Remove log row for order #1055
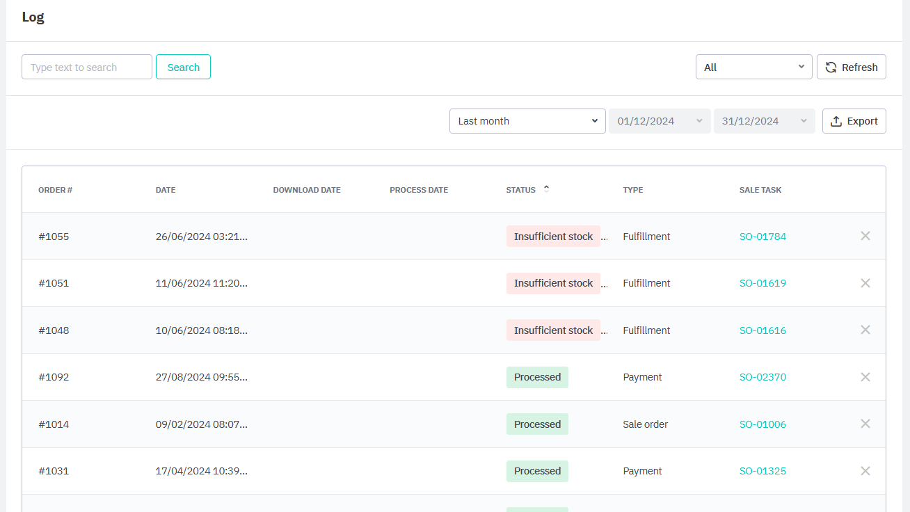910x512 pixels. [x=865, y=236]
